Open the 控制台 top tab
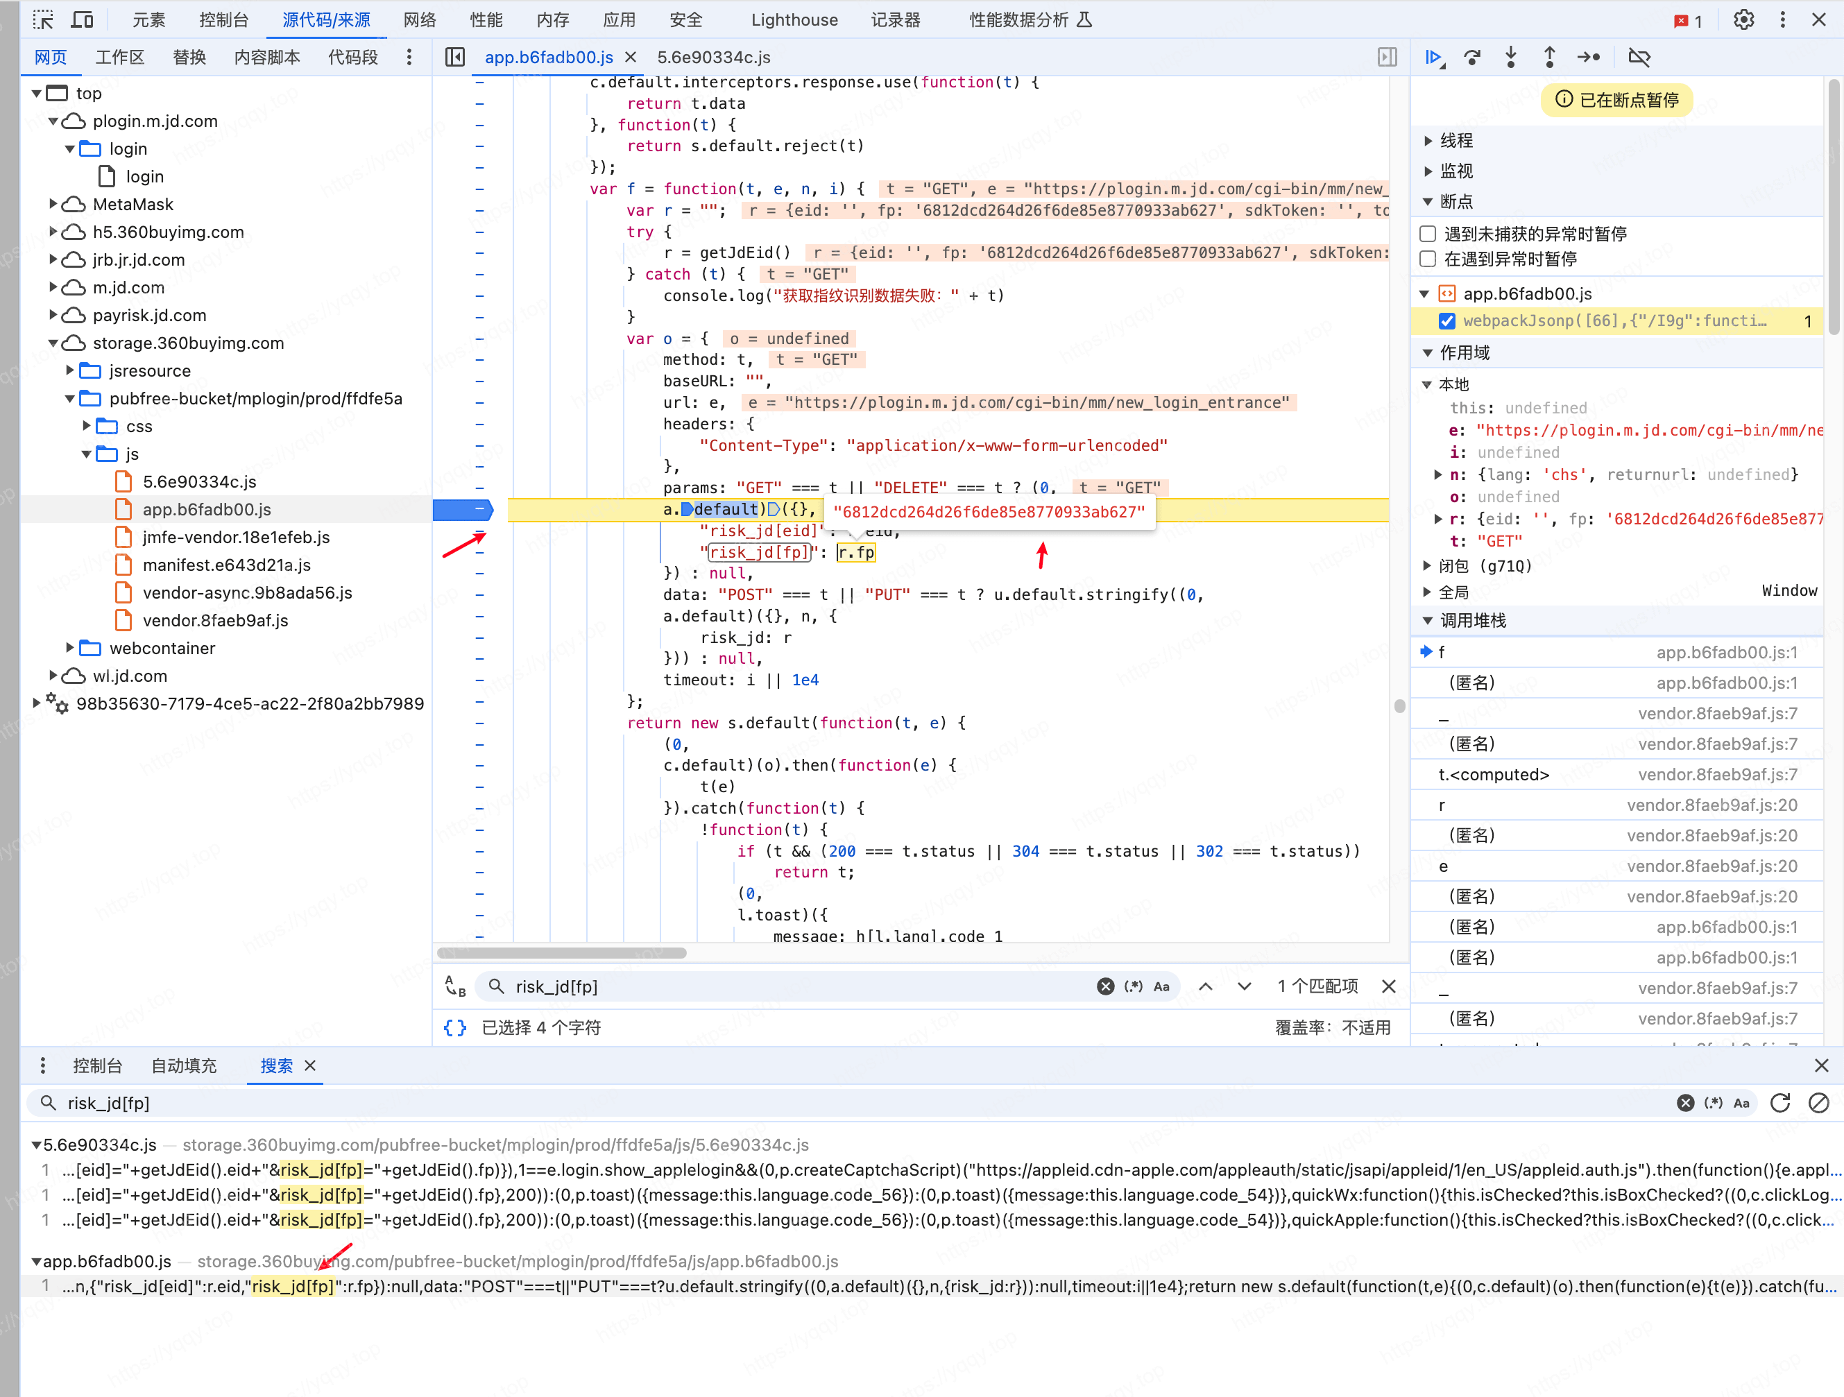1844x1397 pixels. [x=223, y=19]
